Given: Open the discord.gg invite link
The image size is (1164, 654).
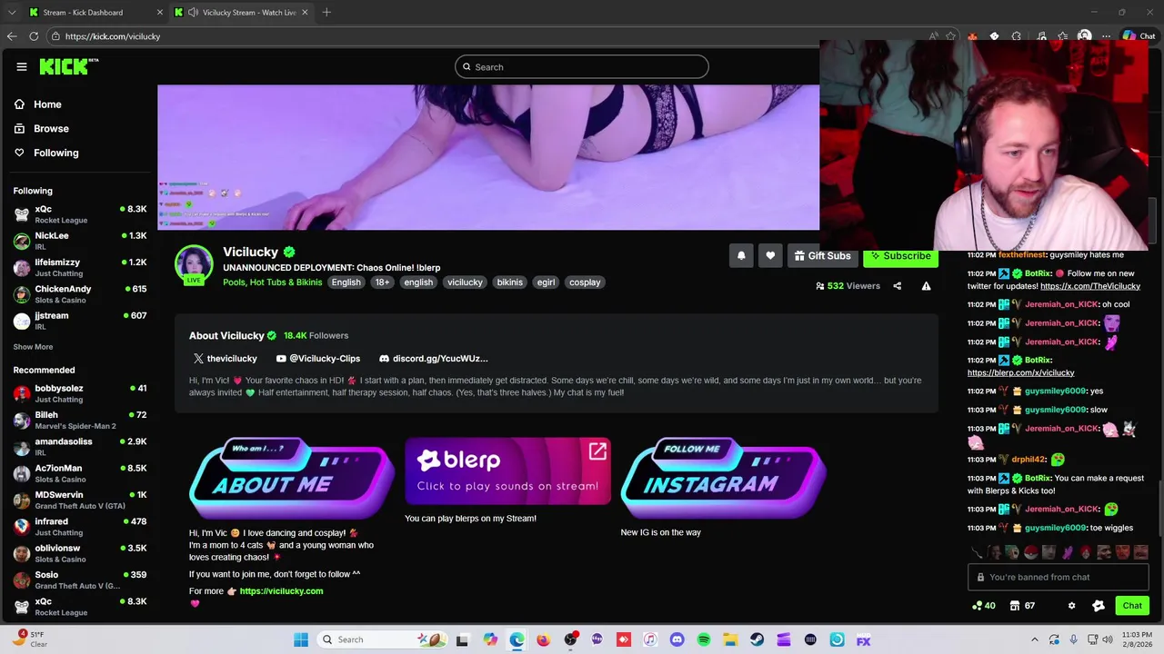Looking at the screenshot, I should pos(434,359).
